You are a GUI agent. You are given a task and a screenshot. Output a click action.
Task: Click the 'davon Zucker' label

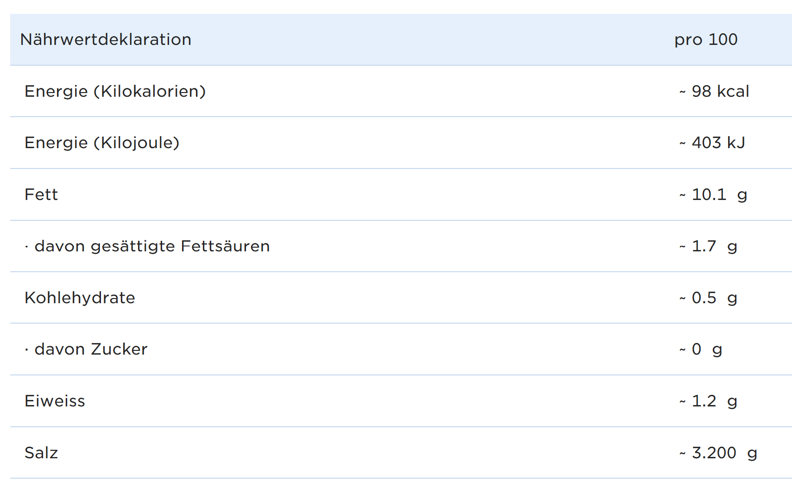pos(91,349)
